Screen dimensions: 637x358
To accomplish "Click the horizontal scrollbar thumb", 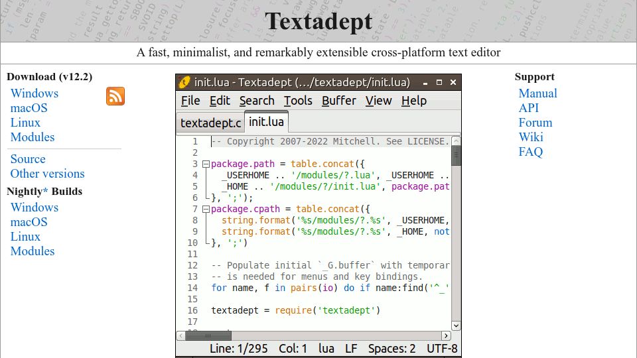I will 208,335.
